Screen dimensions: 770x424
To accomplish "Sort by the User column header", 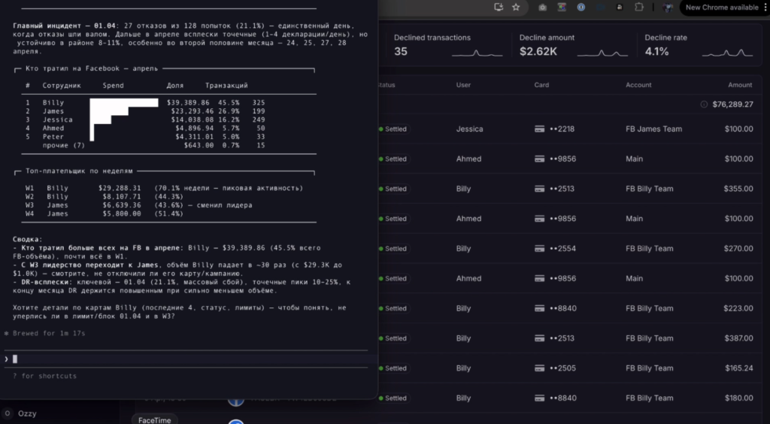I will tap(463, 85).
